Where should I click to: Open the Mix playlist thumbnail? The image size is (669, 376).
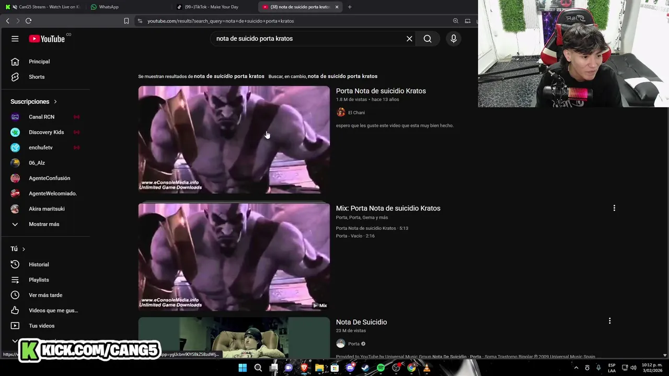point(234,257)
